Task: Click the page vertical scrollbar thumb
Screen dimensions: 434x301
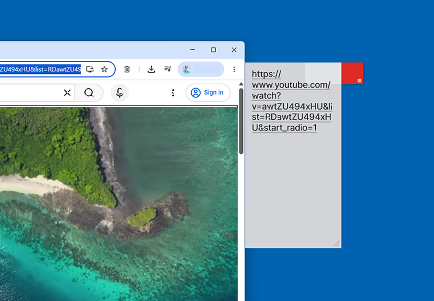Action: click(241, 121)
